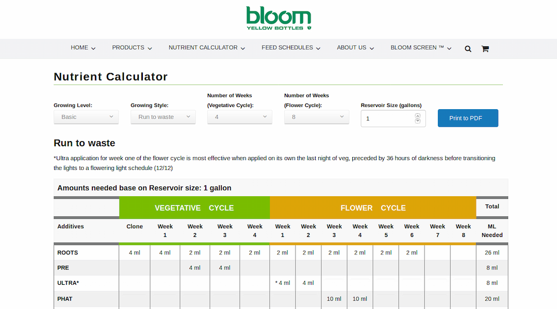This screenshot has width=557, height=309.
Task: Select Vegetative Cycle weeks dropdown
Action: coord(239,117)
